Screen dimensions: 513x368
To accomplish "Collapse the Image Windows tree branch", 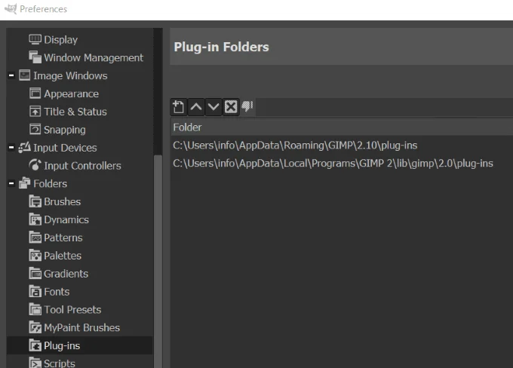I will [x=11, y=75].
